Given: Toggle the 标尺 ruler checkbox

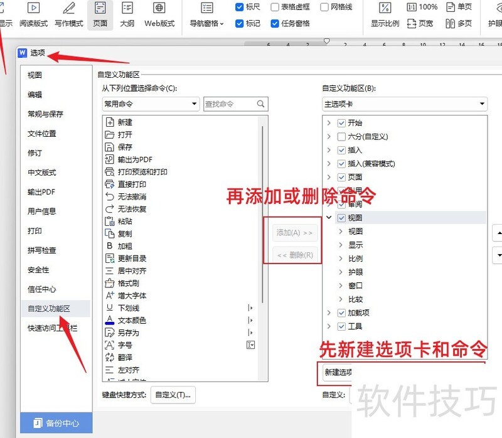Looking at the screenshot, I should (239, 7).
